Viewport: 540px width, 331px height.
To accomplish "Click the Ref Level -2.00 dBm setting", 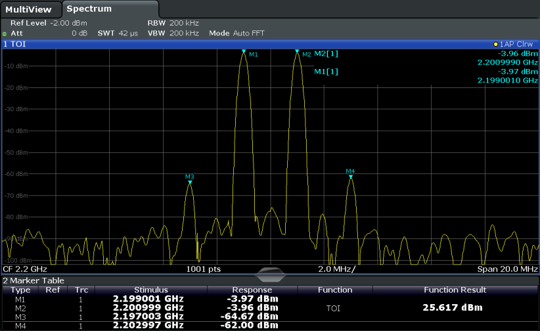I will click(43, 23).
